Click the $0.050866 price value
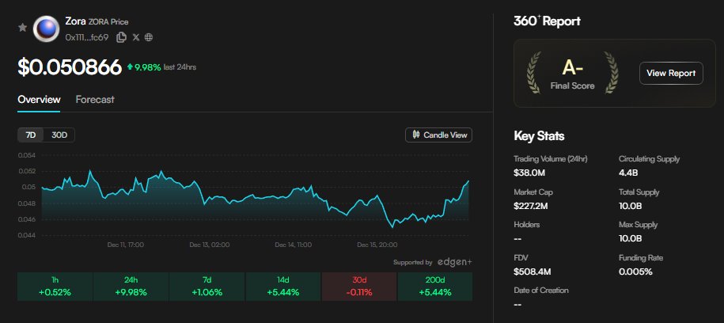Image resolution: width=724 pixels, height=323 pixels. (x=70, y=67)
